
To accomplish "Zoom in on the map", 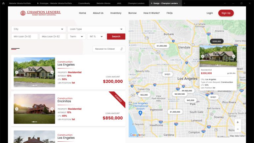I will coord(237,122).
